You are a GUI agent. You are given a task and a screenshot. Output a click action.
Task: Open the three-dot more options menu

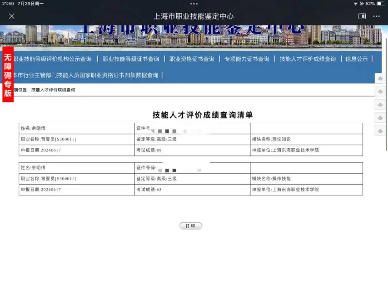(376, 16)
